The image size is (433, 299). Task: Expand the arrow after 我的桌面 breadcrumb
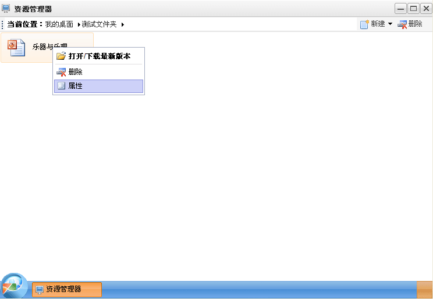coord(79,24)
